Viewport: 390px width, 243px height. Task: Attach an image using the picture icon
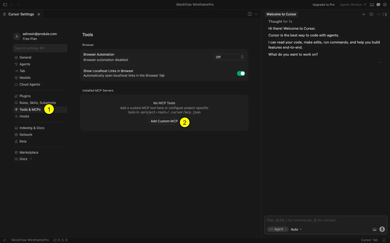click(x=375, y=230)
